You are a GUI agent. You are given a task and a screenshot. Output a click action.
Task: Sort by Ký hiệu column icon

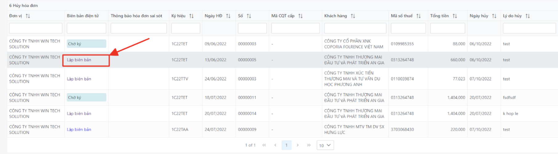pos(191,16)
